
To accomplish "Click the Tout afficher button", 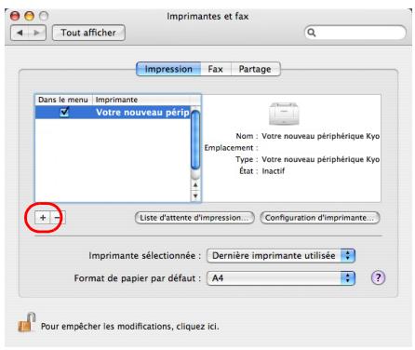I will click(x=88, y=33).
